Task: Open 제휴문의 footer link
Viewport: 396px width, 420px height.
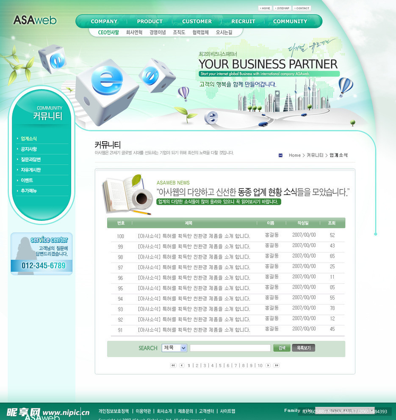Action: coord(186,411)
